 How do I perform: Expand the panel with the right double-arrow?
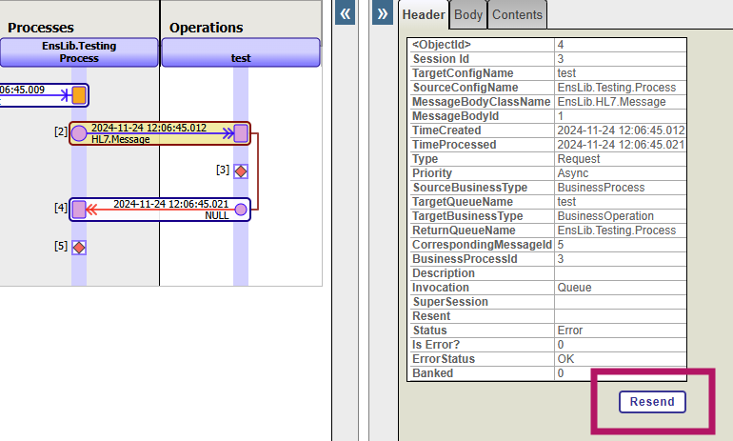tap(382, 14)
